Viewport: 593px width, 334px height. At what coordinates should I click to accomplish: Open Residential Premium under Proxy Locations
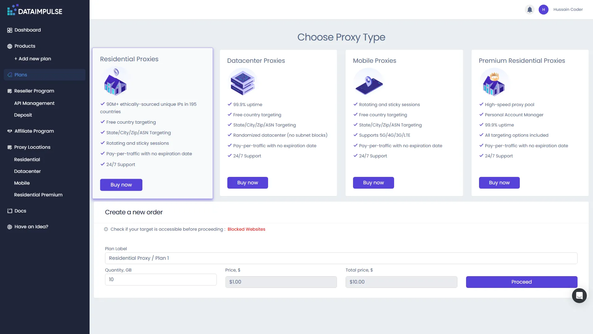[x=38, y=195]
